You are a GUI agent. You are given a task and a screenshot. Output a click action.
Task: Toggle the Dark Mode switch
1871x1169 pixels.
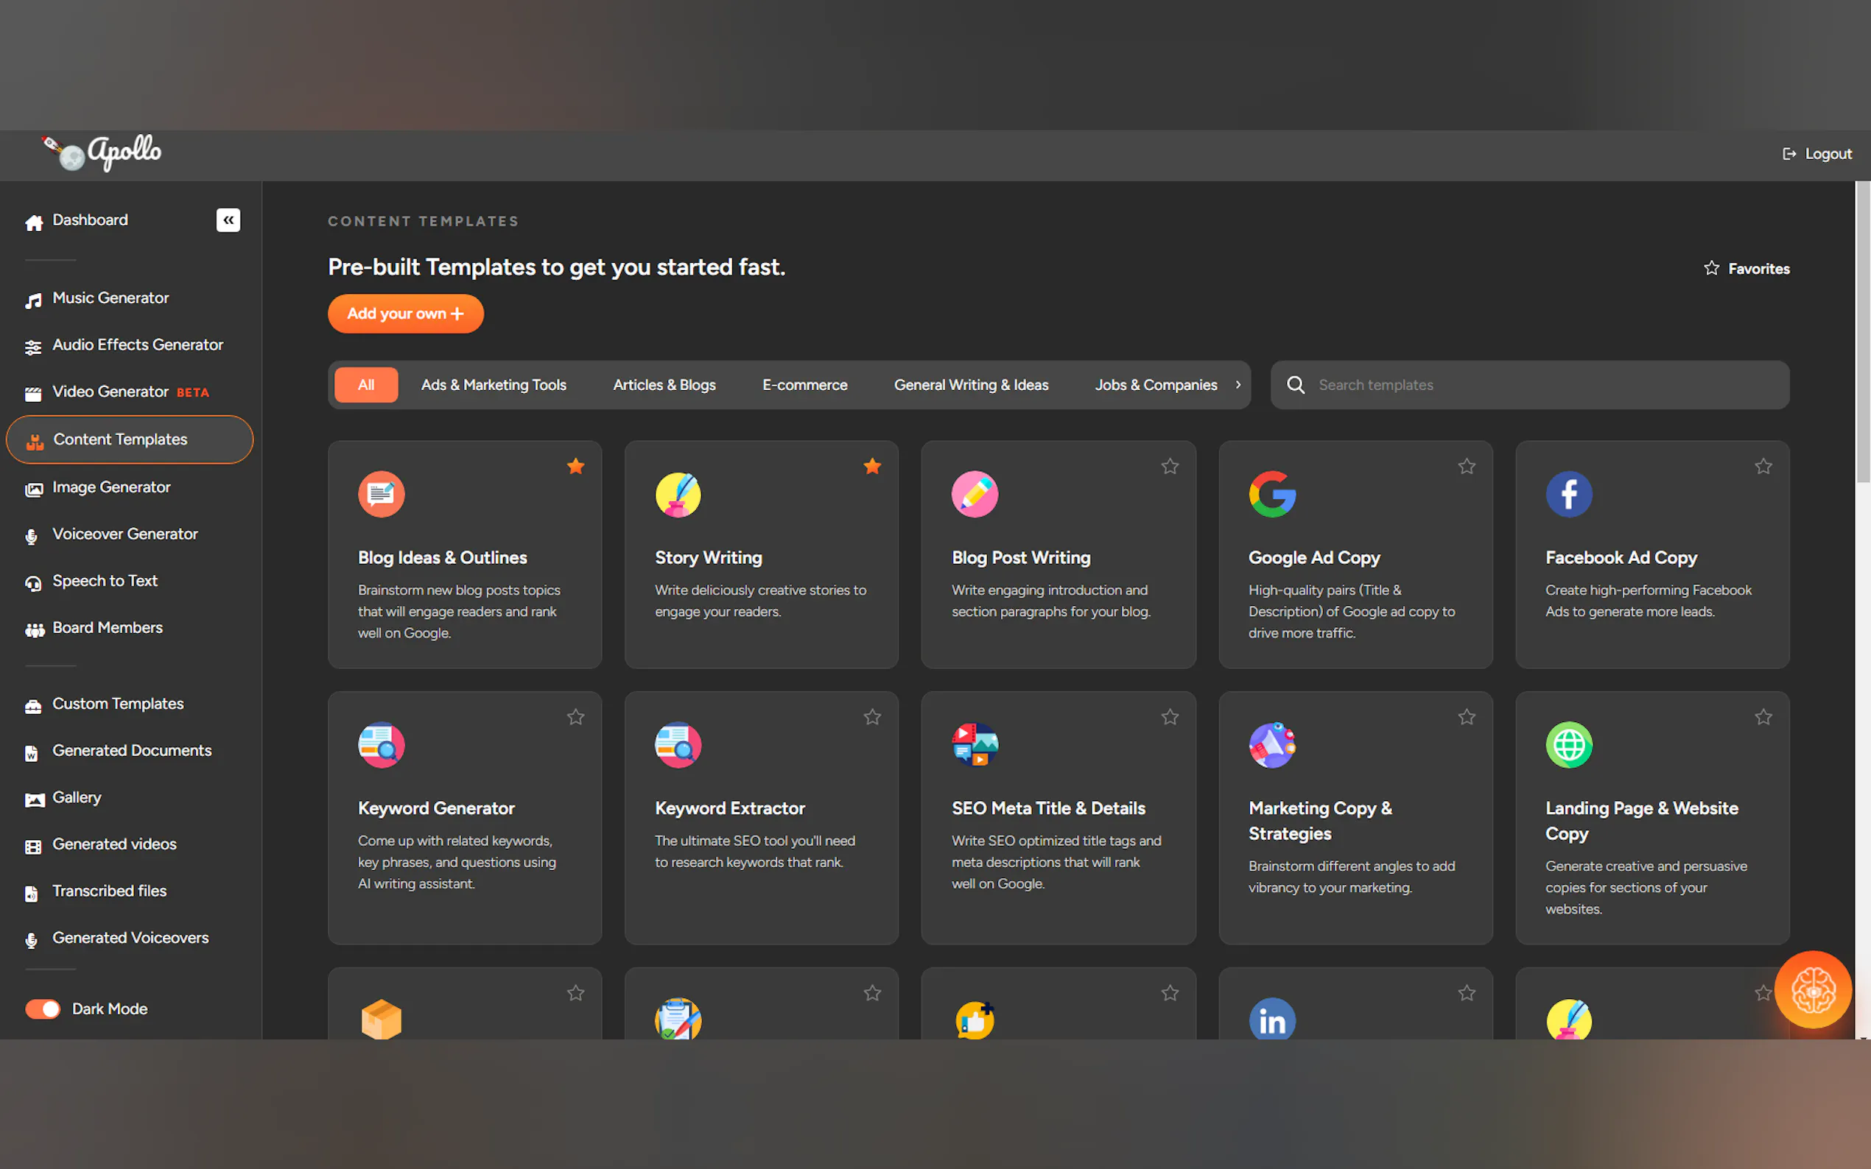pos(43,1009)
